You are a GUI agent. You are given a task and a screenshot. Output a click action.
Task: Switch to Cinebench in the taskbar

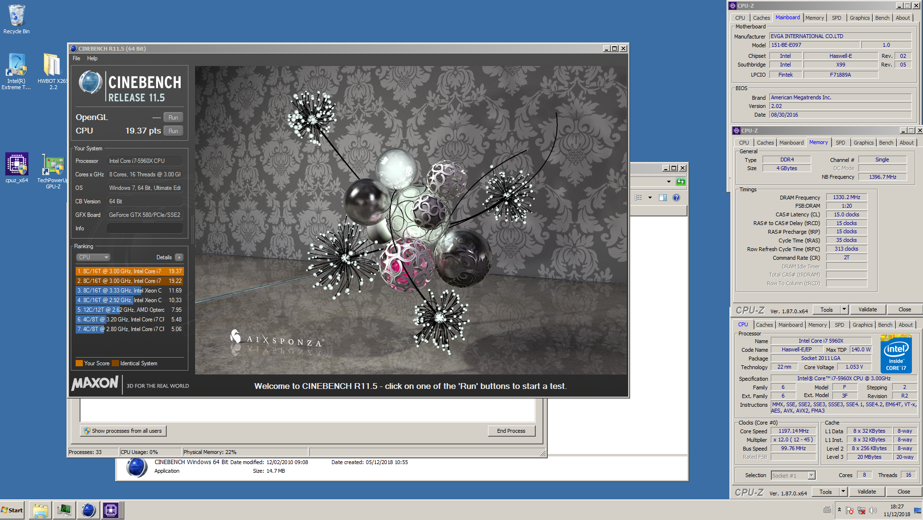(x=88, y=510)
